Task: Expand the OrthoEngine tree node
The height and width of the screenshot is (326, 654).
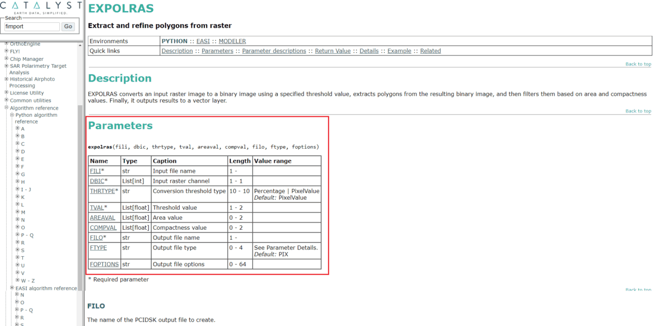Action: click(x=7, y=44)
